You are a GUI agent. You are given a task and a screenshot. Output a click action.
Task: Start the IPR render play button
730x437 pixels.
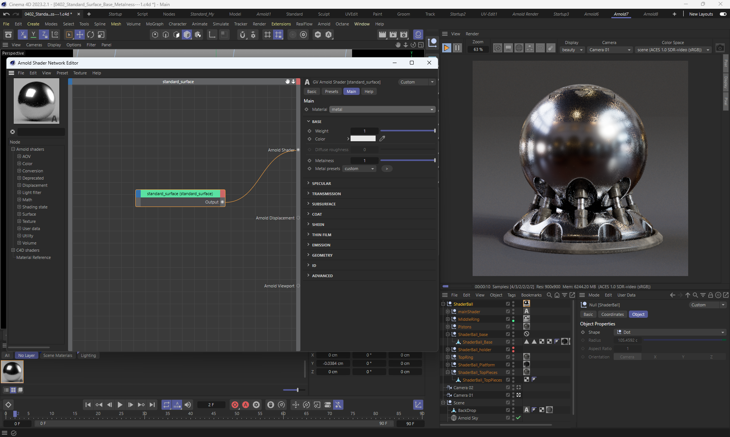447,48
